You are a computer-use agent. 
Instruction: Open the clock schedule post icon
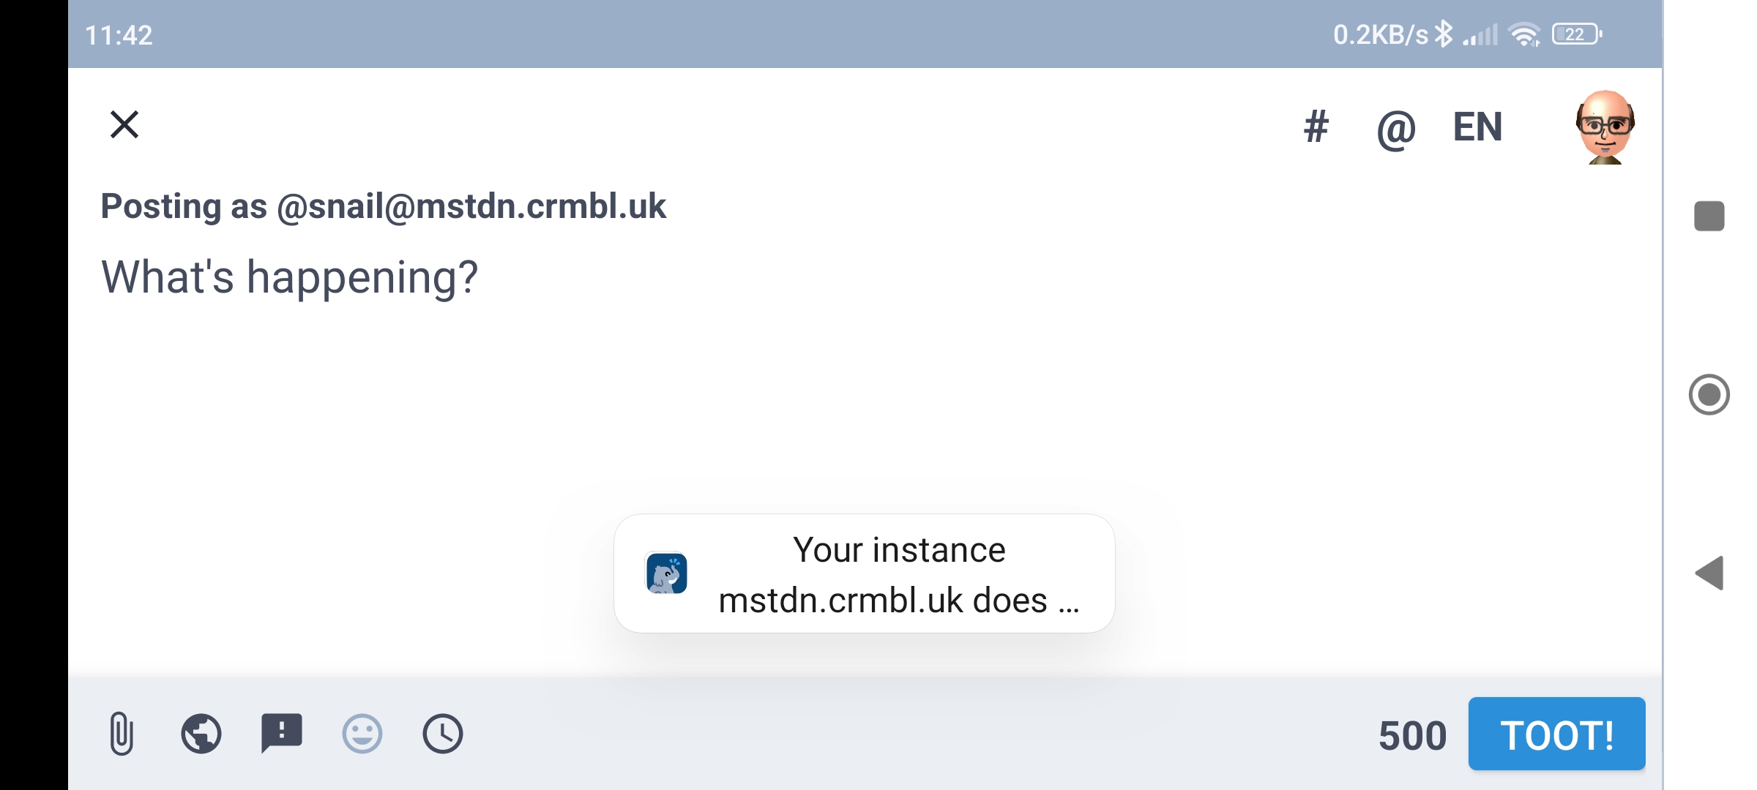click(443, 734)
